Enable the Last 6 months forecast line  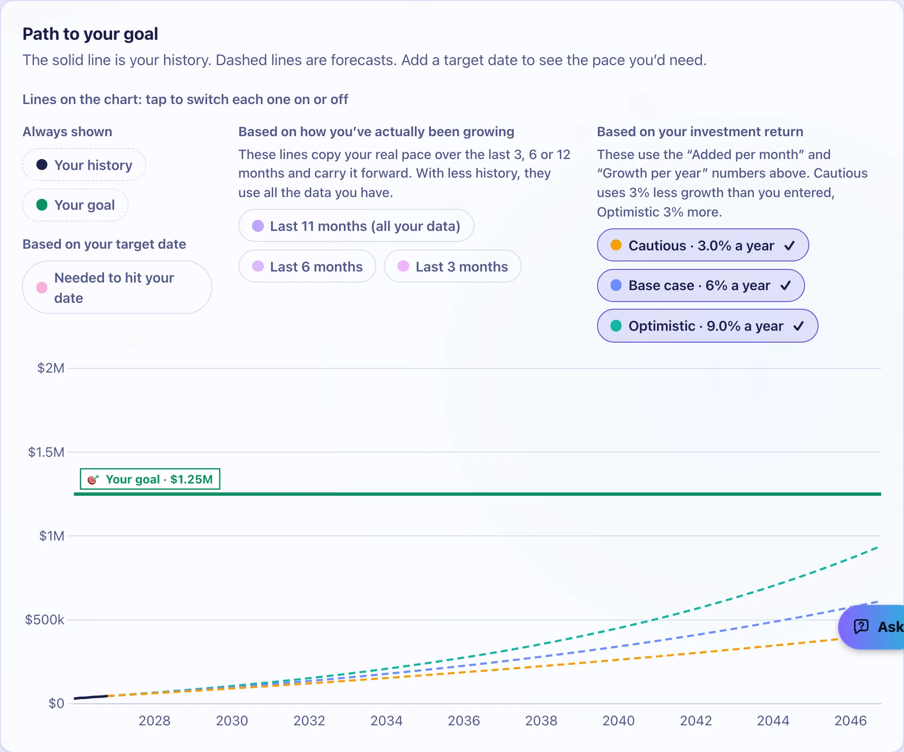tap(307, 266)
